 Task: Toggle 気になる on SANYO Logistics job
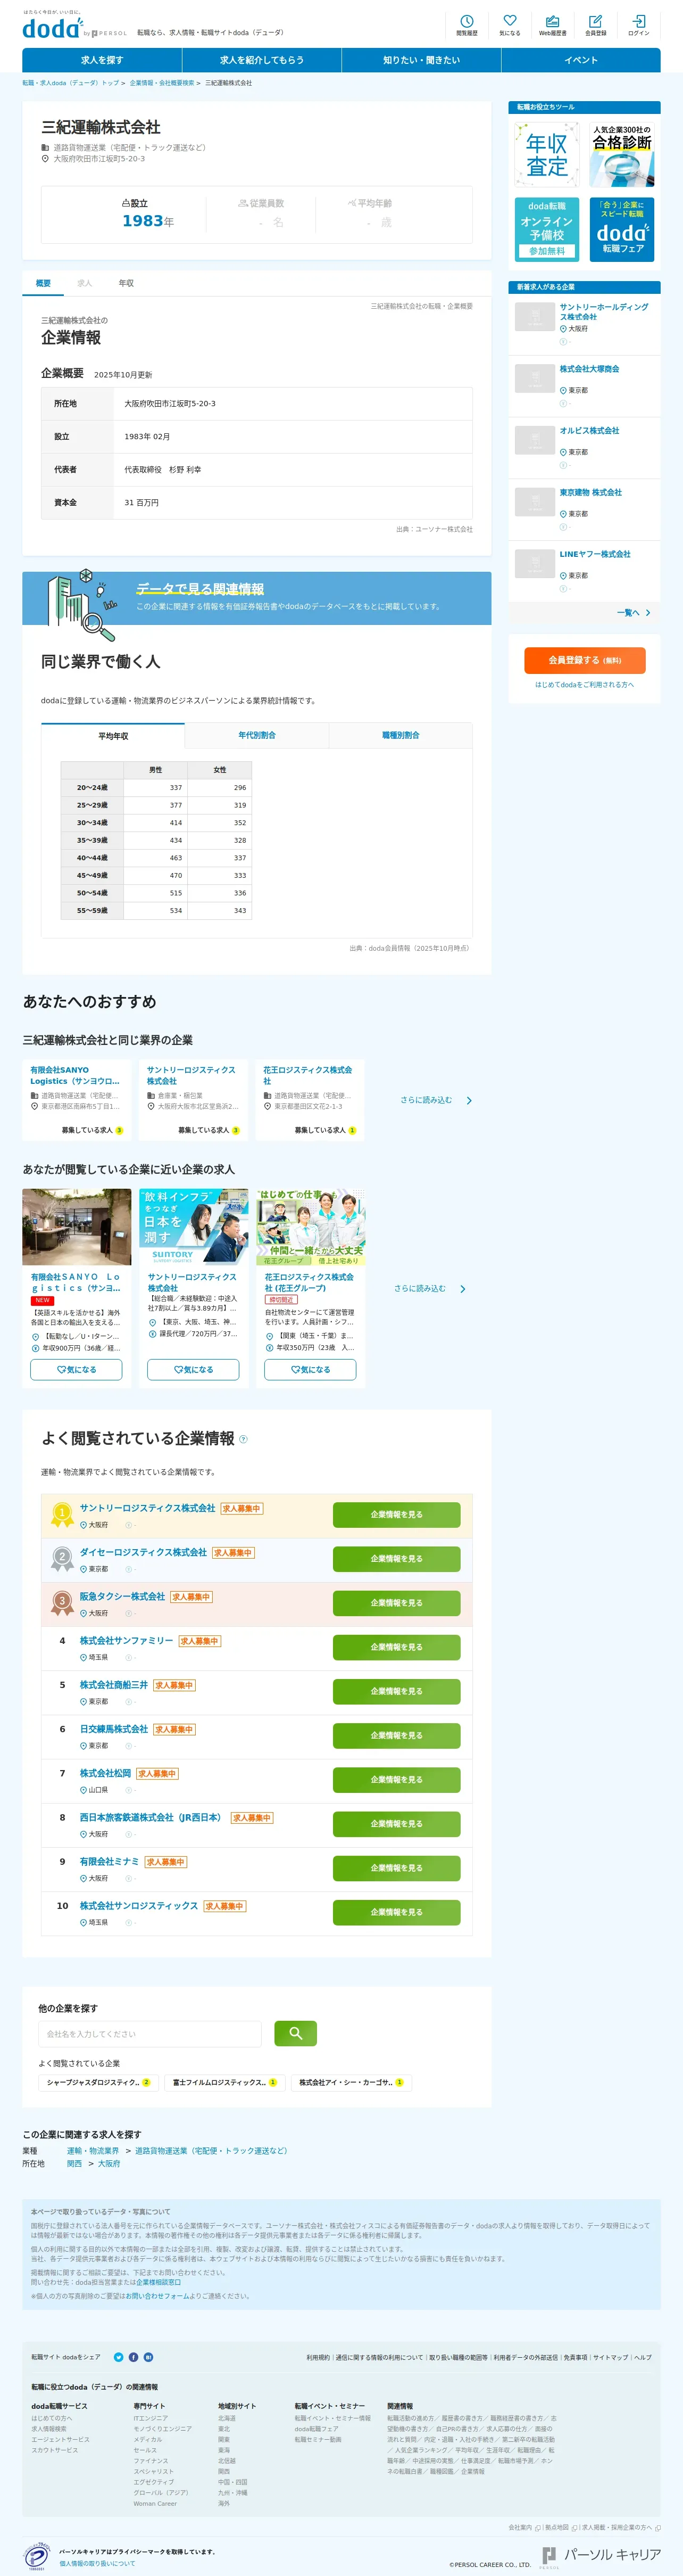77,1370
